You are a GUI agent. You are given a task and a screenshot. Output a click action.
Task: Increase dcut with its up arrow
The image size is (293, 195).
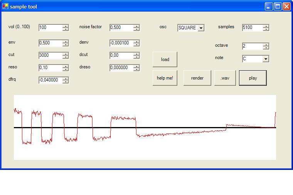click(x=136, y=54)
